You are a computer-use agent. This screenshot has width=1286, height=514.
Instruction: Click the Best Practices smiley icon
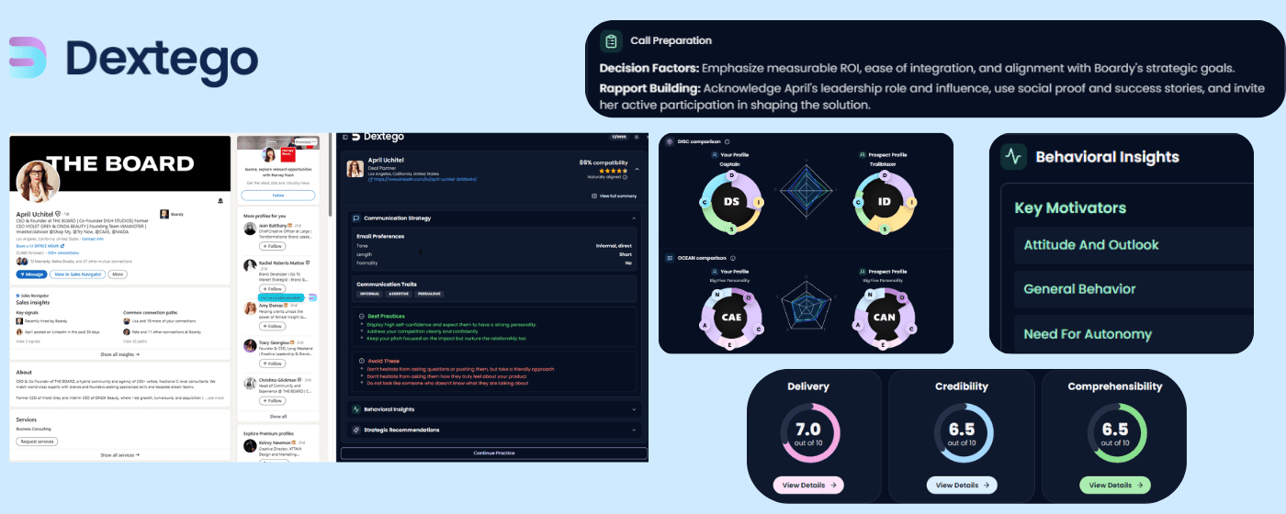coord(362,317)
